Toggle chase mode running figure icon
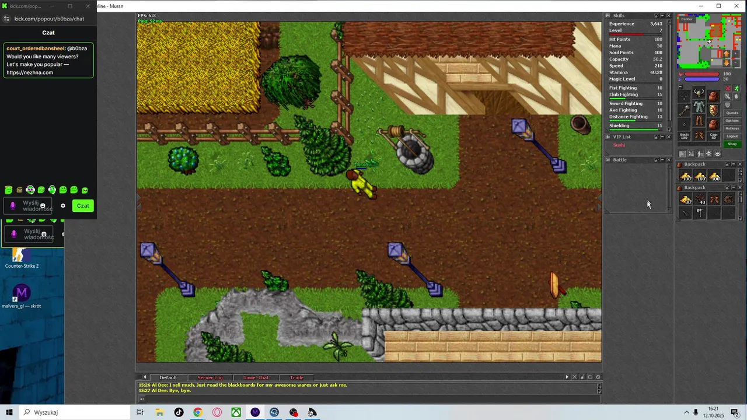The image size is (747, 420). pos(736,88)
